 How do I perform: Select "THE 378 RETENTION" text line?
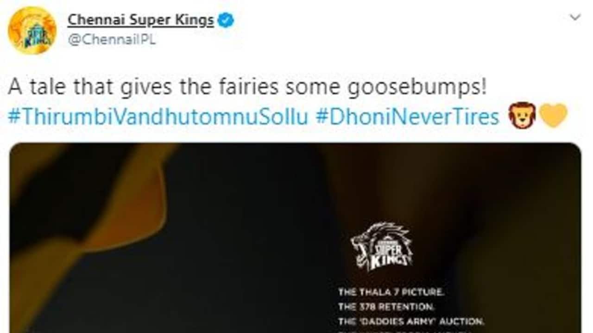tap(386, 306)
